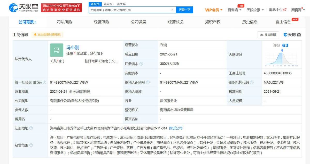
Task: Click help icon beside 组织机构代码
Action: tap(252, 83)
